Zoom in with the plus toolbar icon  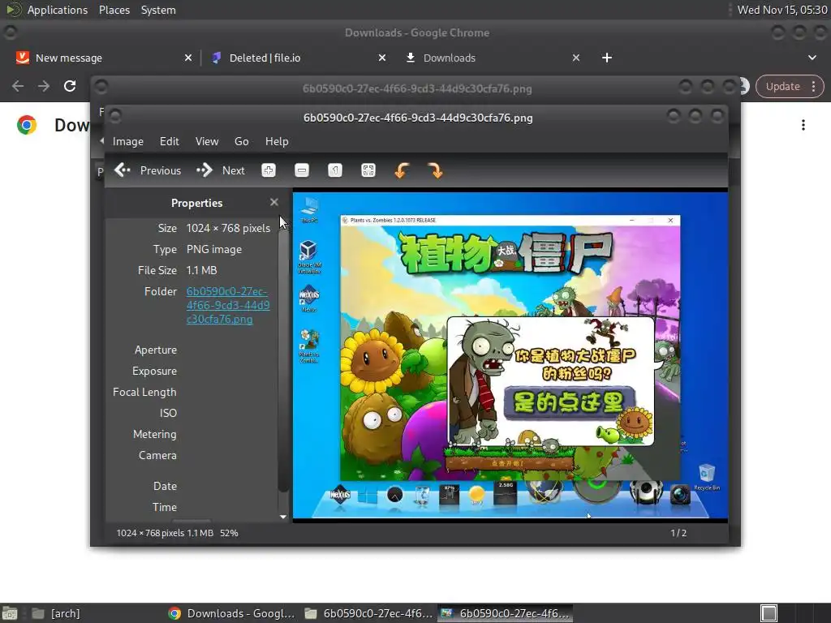[x=269, y=170]
